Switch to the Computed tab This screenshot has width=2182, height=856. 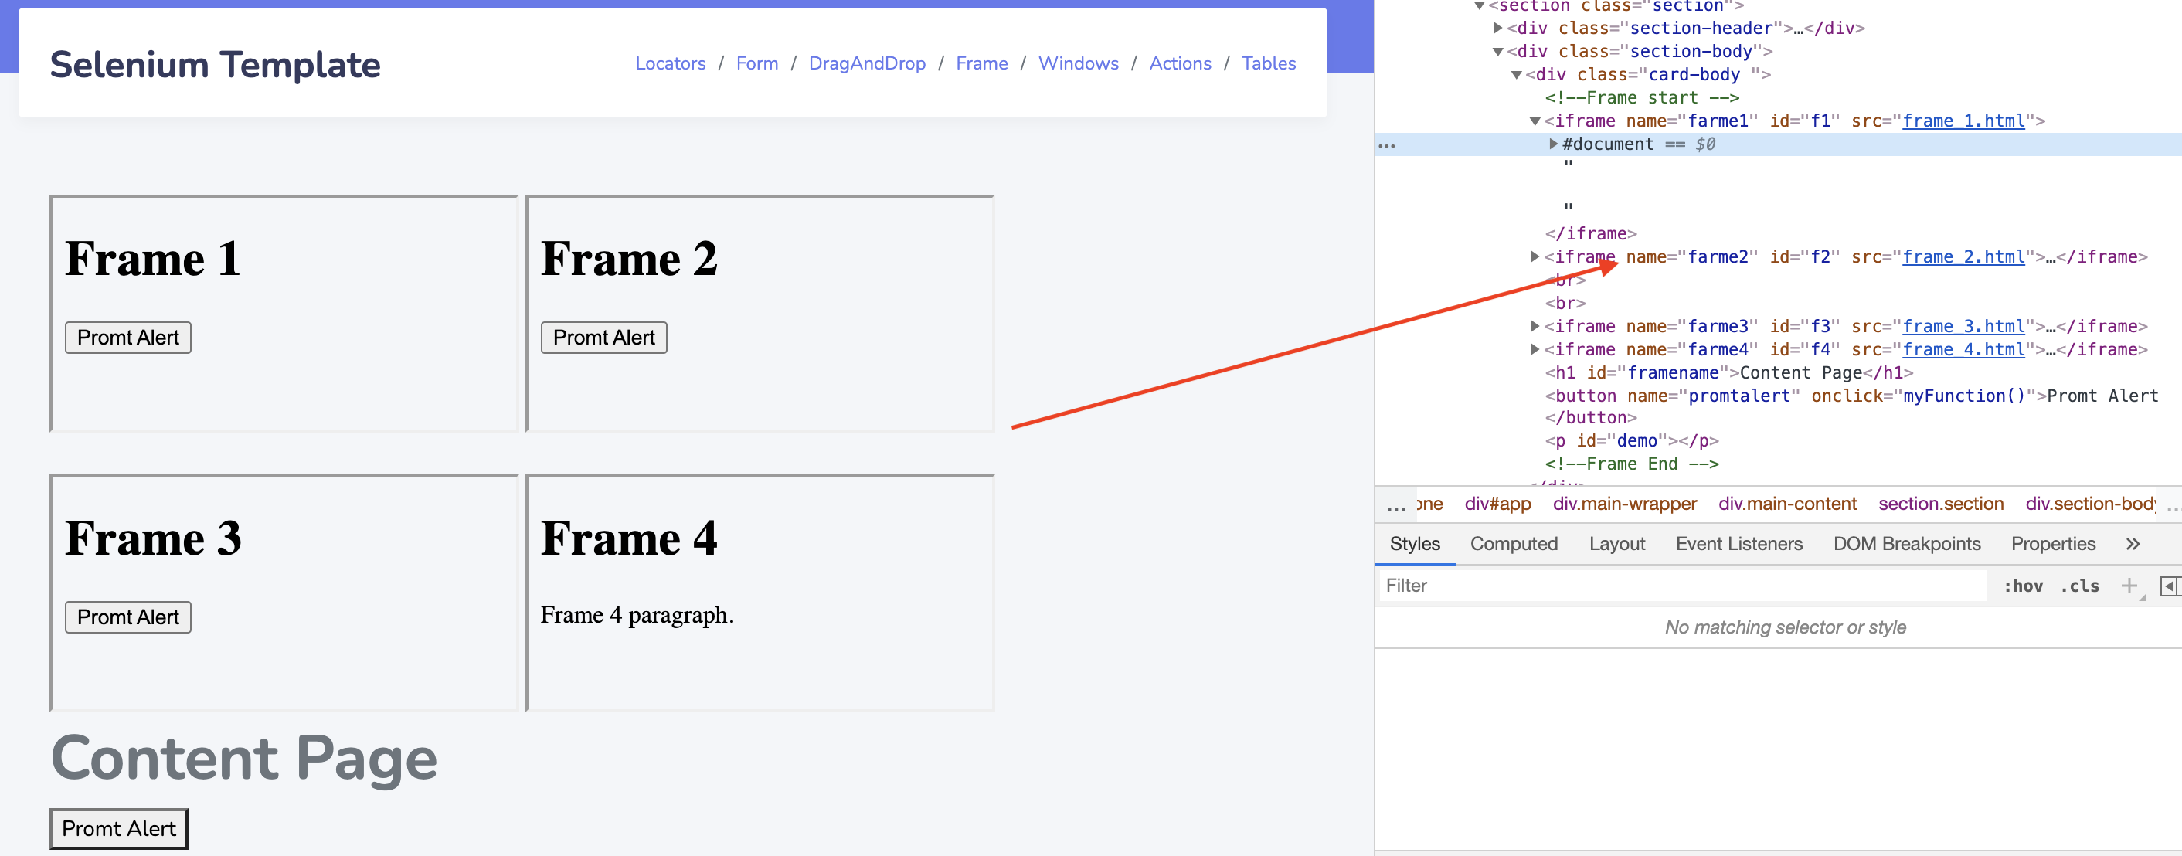click(x=1513, y=544)
